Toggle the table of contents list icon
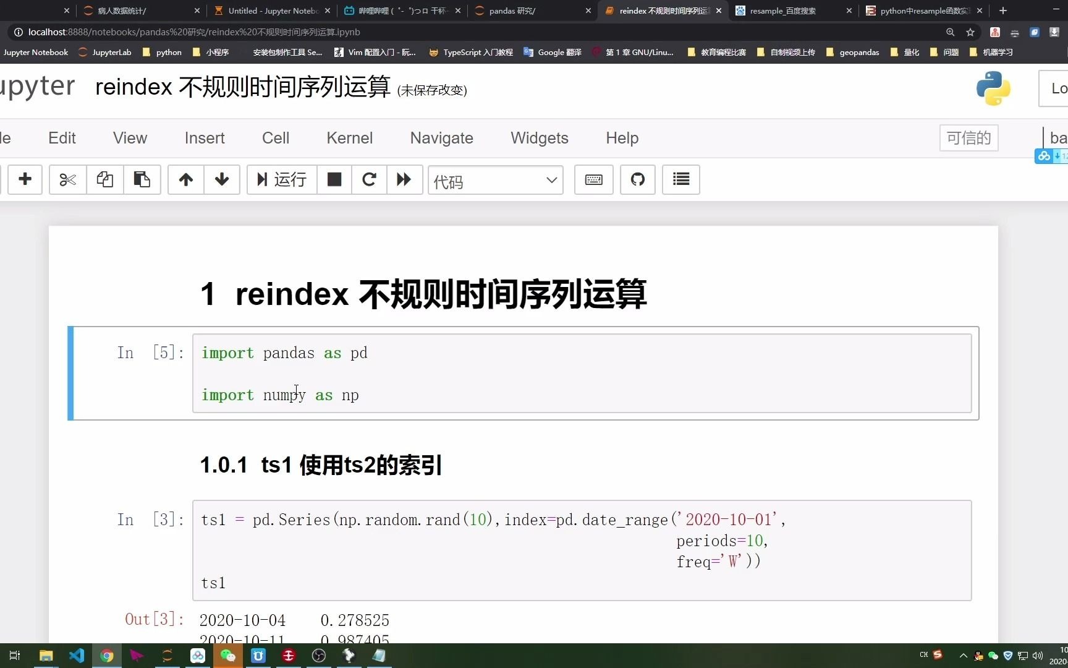 pyautogui.click(x=681, y=179)
